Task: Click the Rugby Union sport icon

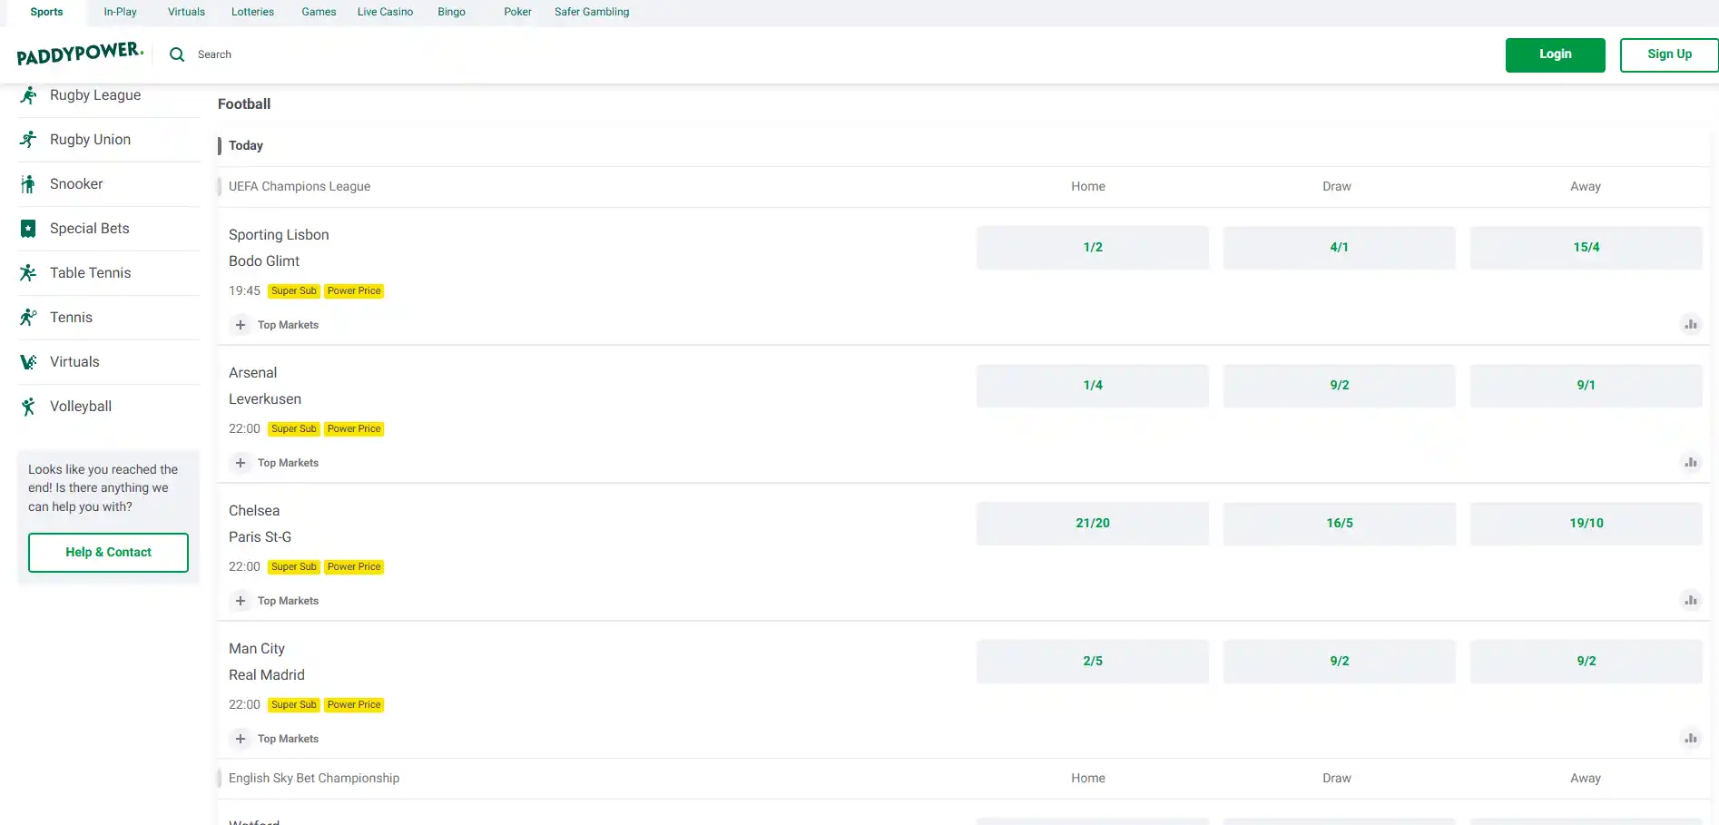Action: pyautogui.click(x=28, y=140)
